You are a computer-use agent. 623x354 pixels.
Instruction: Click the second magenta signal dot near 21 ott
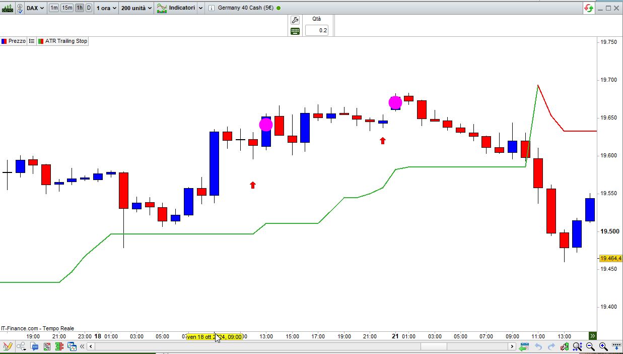coord(395,103)
